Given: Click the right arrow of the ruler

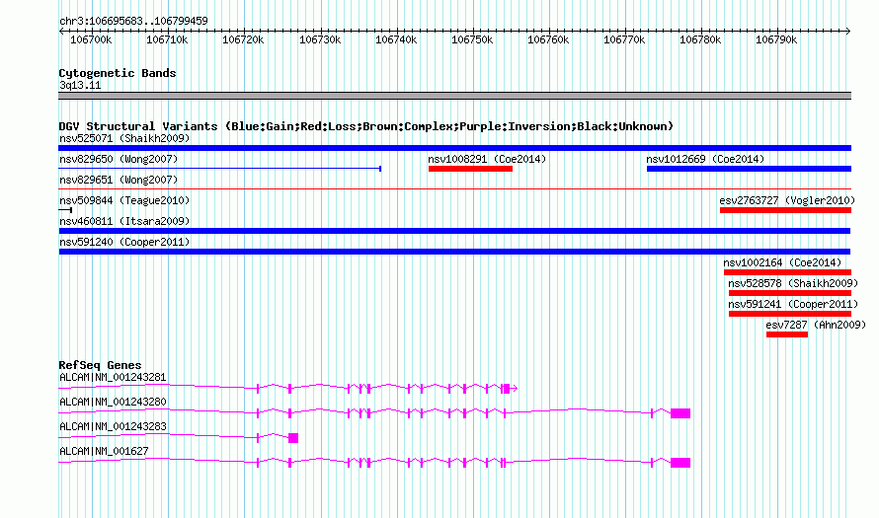Looking at the screenshot, I should point(848,31).
